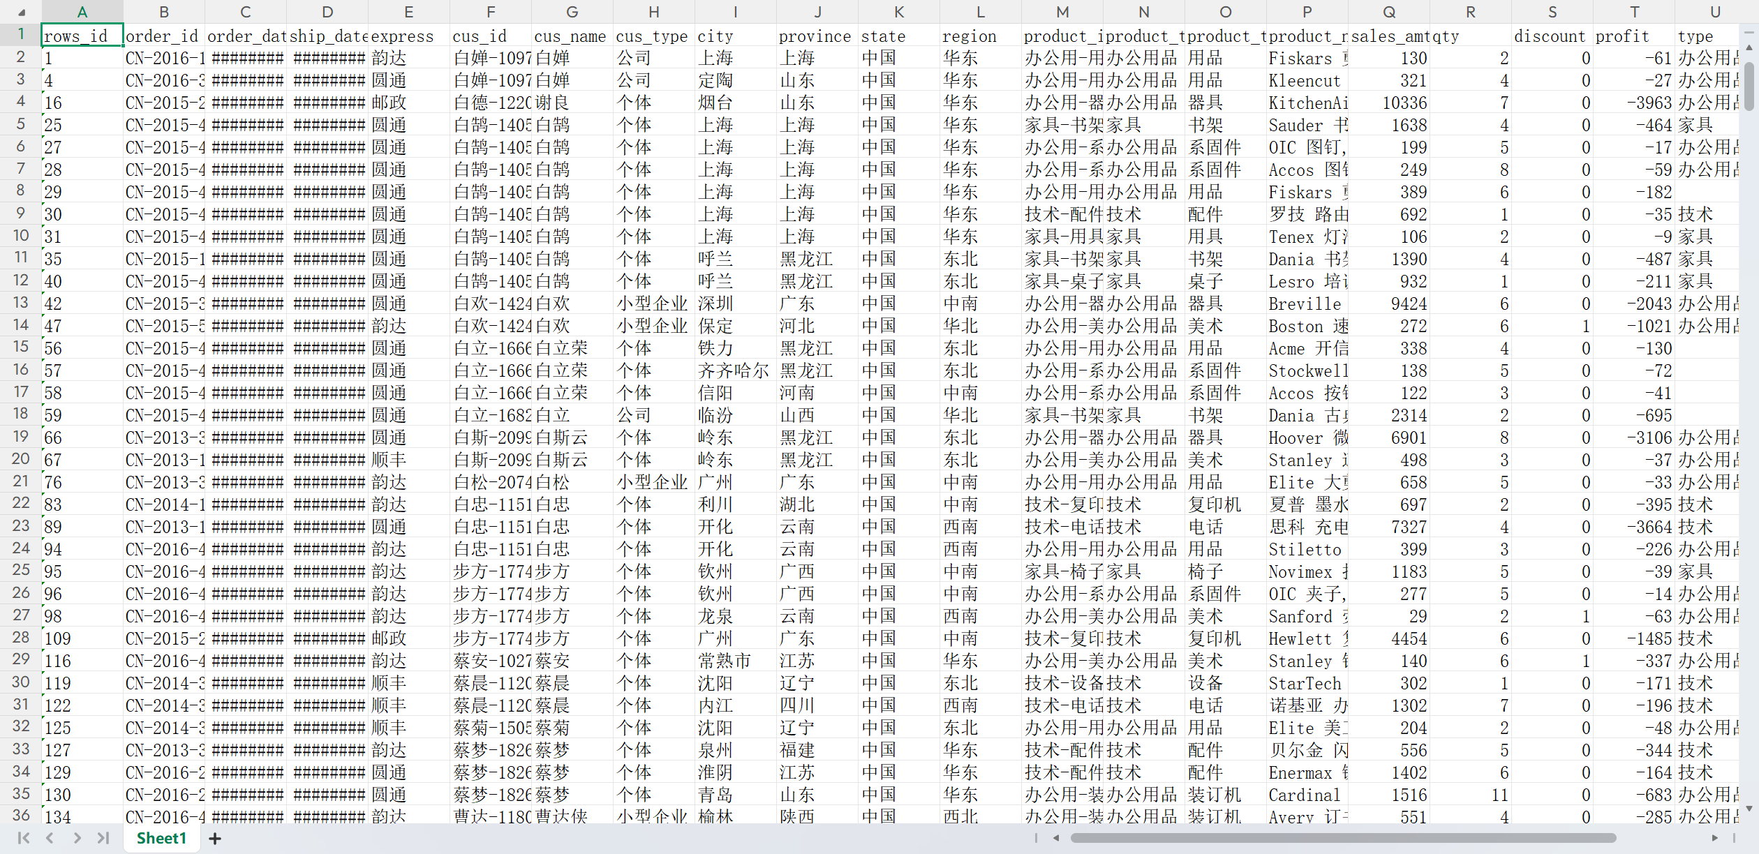The width and height of the screenshot is (1759, 854).
Task: Select qty cell 11
Action: [x=1471, y=795]
